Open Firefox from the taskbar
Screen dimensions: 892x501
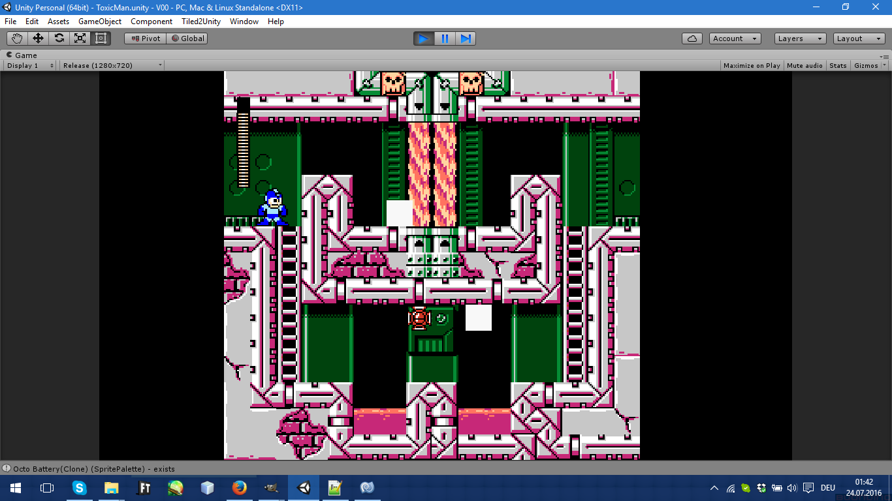[240, 488]
